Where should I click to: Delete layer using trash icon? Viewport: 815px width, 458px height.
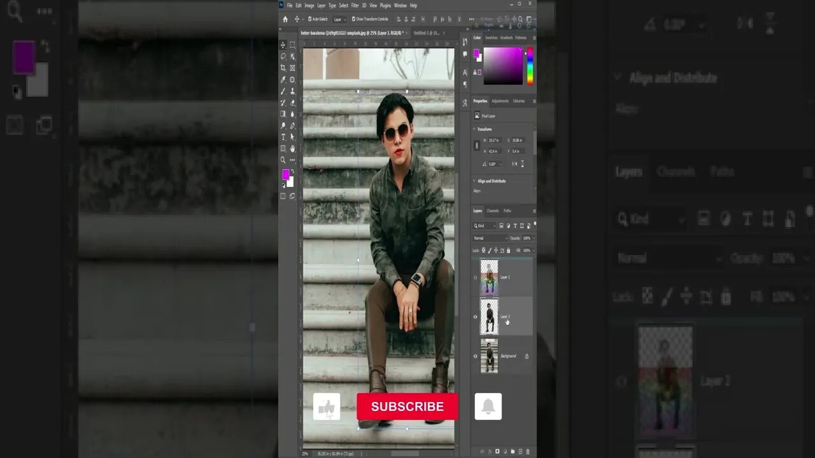(x=528, y=452)
